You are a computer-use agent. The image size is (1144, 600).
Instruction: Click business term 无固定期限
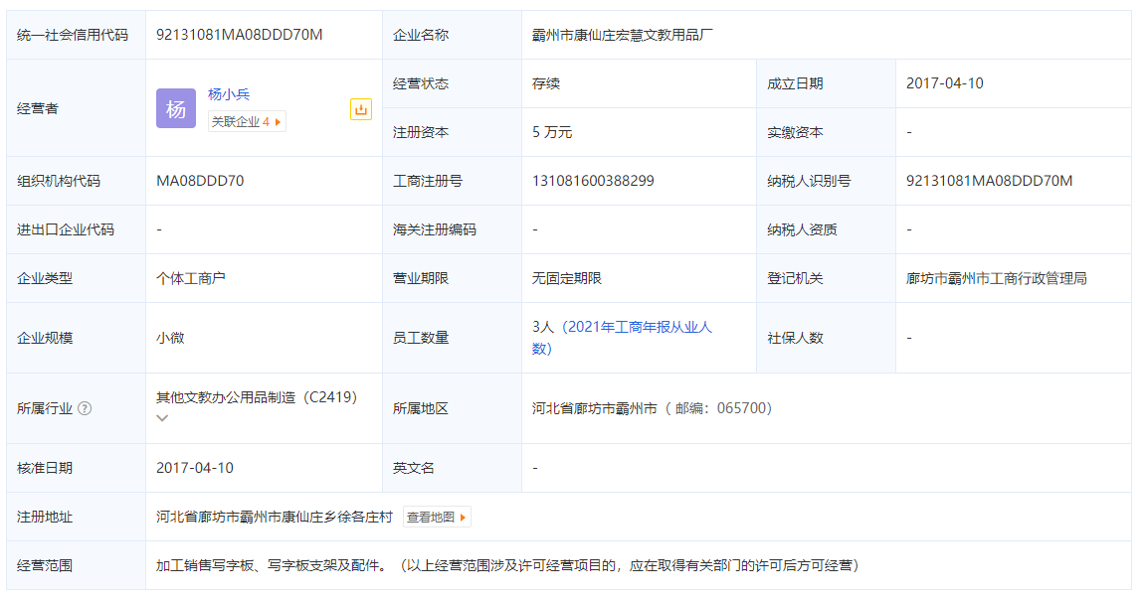point(567,279)
